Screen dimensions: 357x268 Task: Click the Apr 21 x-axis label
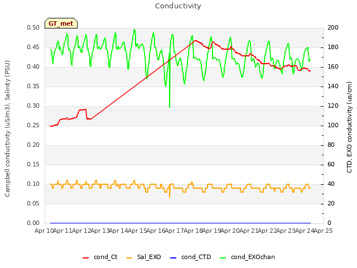[249, 231]
